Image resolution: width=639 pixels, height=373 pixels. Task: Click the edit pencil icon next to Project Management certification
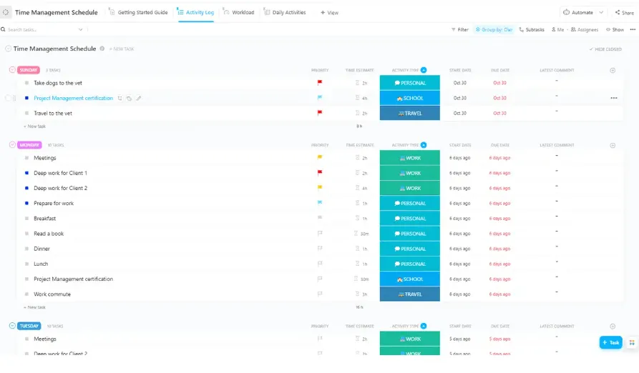point(139,98)
